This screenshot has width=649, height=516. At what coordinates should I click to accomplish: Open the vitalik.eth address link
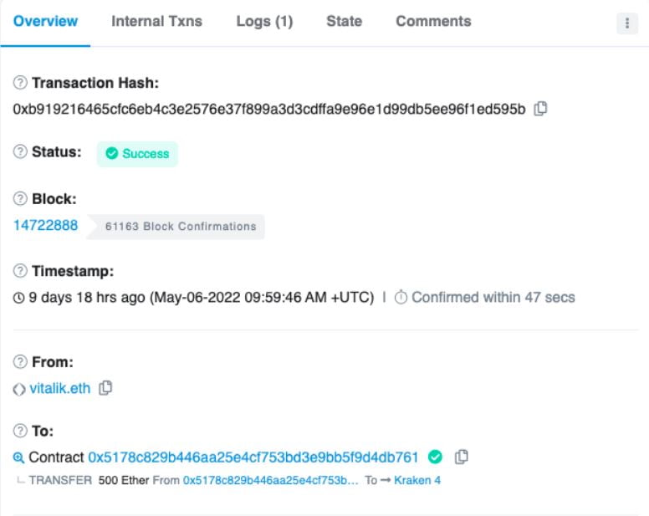point(59,388)
